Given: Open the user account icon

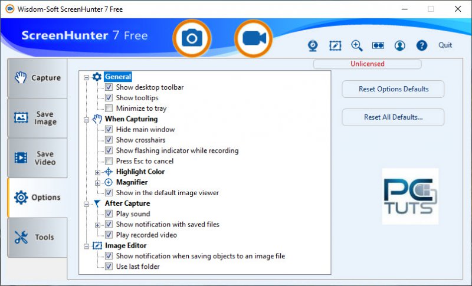Looking at the screenshot, I should coord(400,46).
